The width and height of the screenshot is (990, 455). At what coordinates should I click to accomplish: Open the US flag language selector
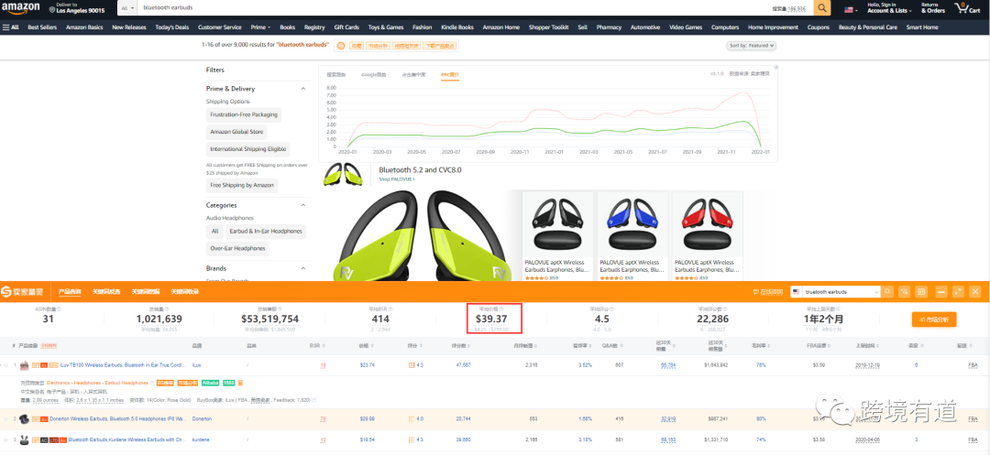[x=851, y=9]
